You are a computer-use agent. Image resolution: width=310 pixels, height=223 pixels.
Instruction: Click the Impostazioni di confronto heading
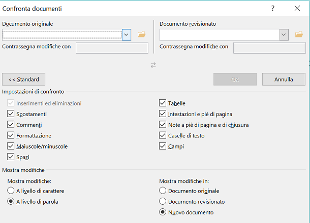coord(33,92)
